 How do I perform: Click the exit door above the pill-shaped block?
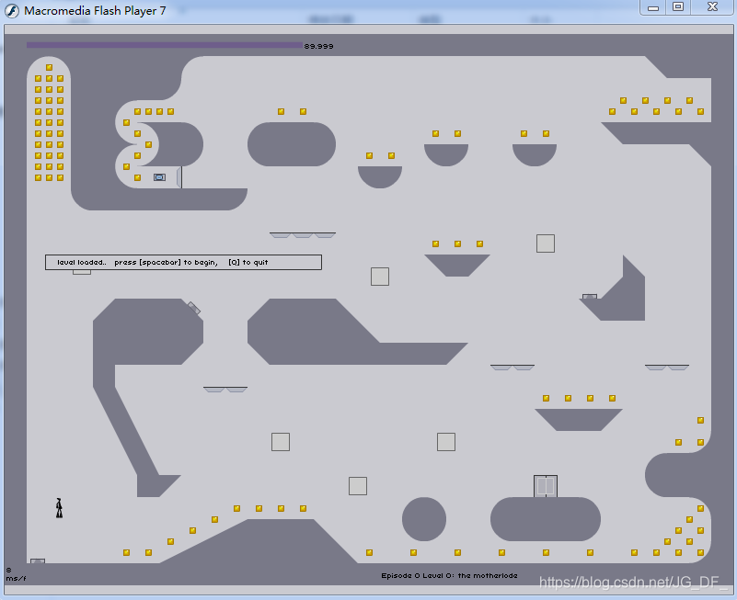[x=546, y=486]
